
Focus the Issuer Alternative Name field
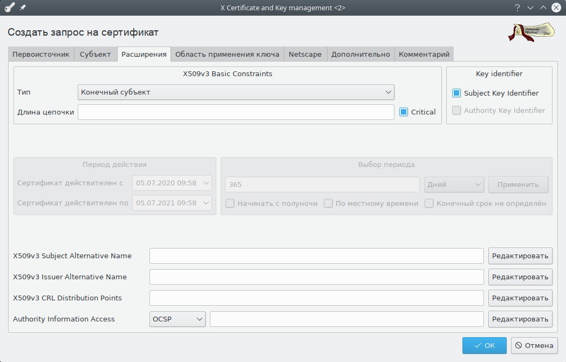click(x=316, y=277)
